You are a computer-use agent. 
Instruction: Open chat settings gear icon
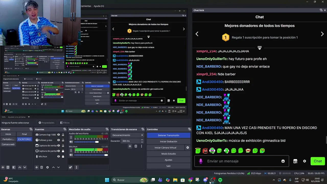tap(305, 161)
